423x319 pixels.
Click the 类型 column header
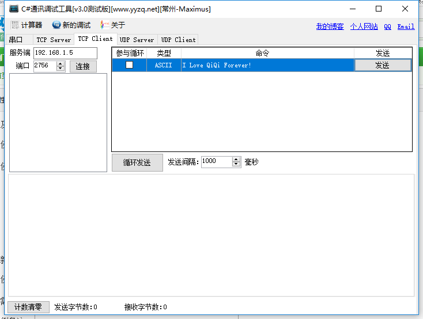[164, 53]
